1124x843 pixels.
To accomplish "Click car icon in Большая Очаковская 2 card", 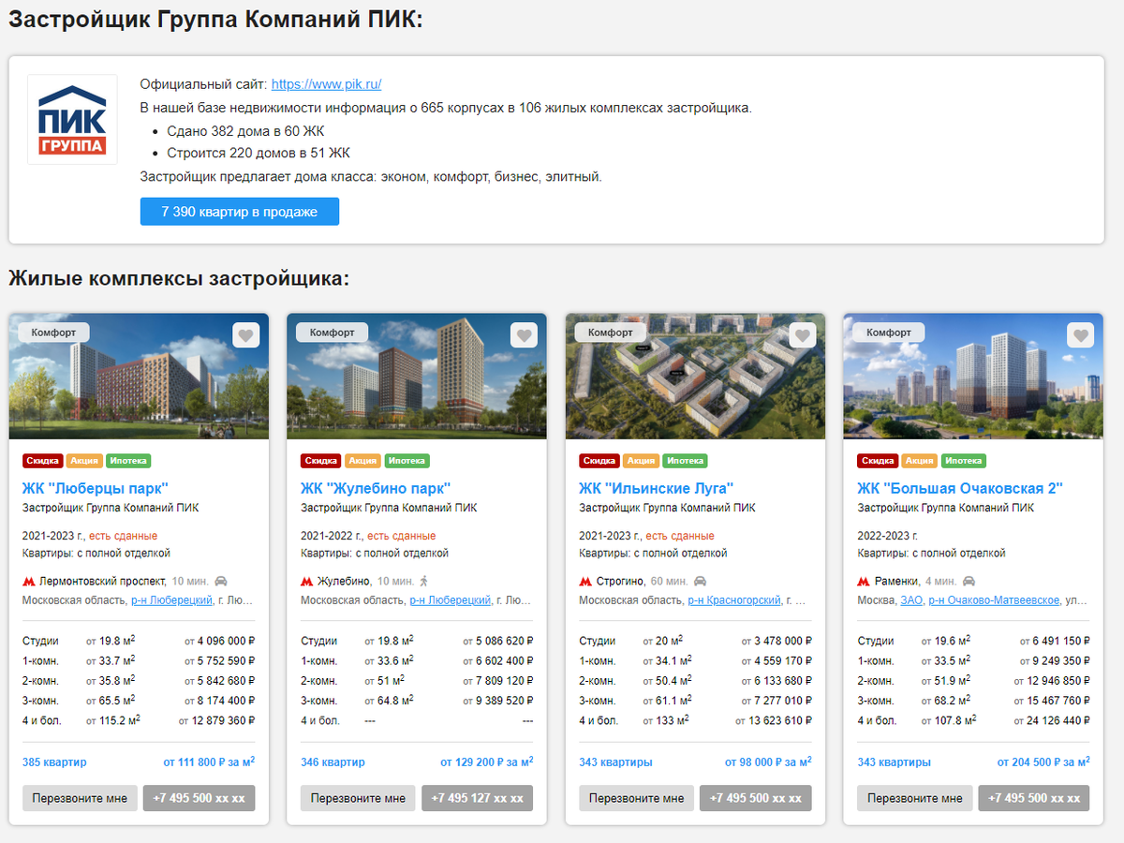I will pyautogui.click(x=969, y=581).
